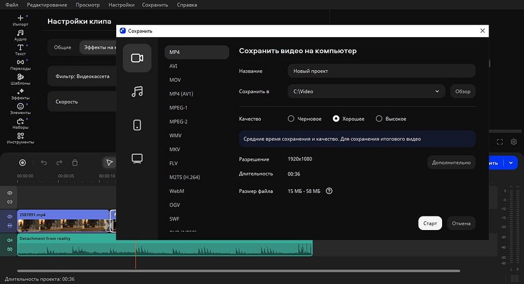Screen dimensions: 524x284
Task: Open Transitions (Переходы) in sidebar
Action: 20,65
